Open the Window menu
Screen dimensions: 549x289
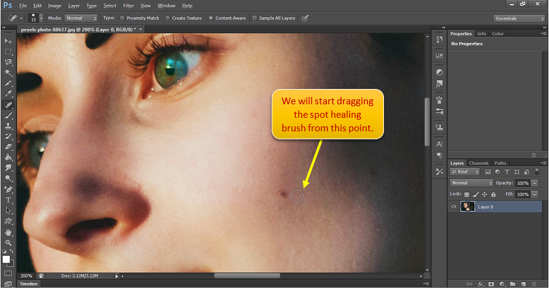click(x=166, y=6)
